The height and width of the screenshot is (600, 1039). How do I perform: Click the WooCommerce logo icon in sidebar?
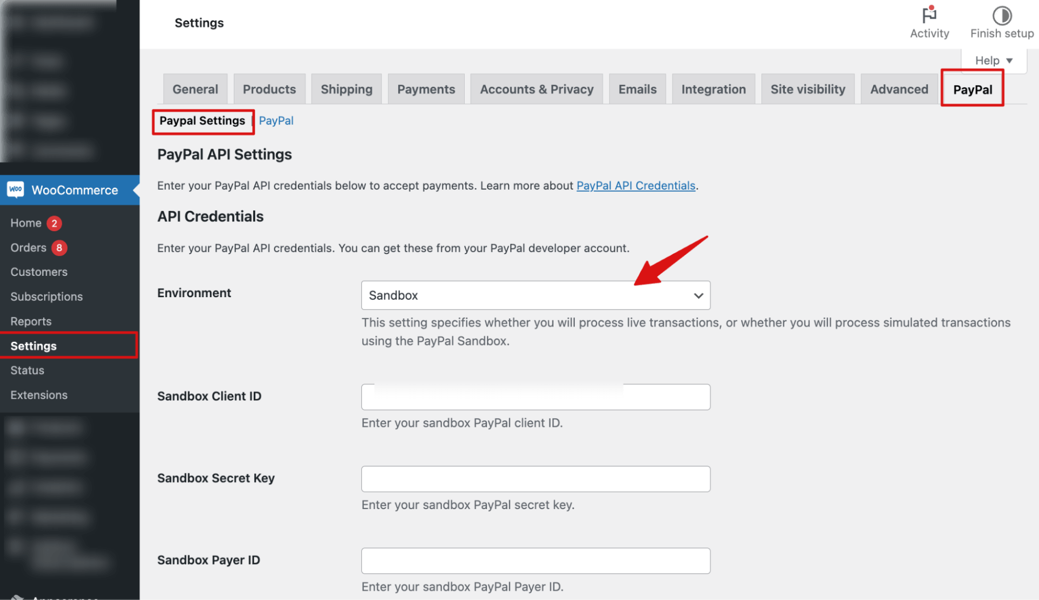16,190
